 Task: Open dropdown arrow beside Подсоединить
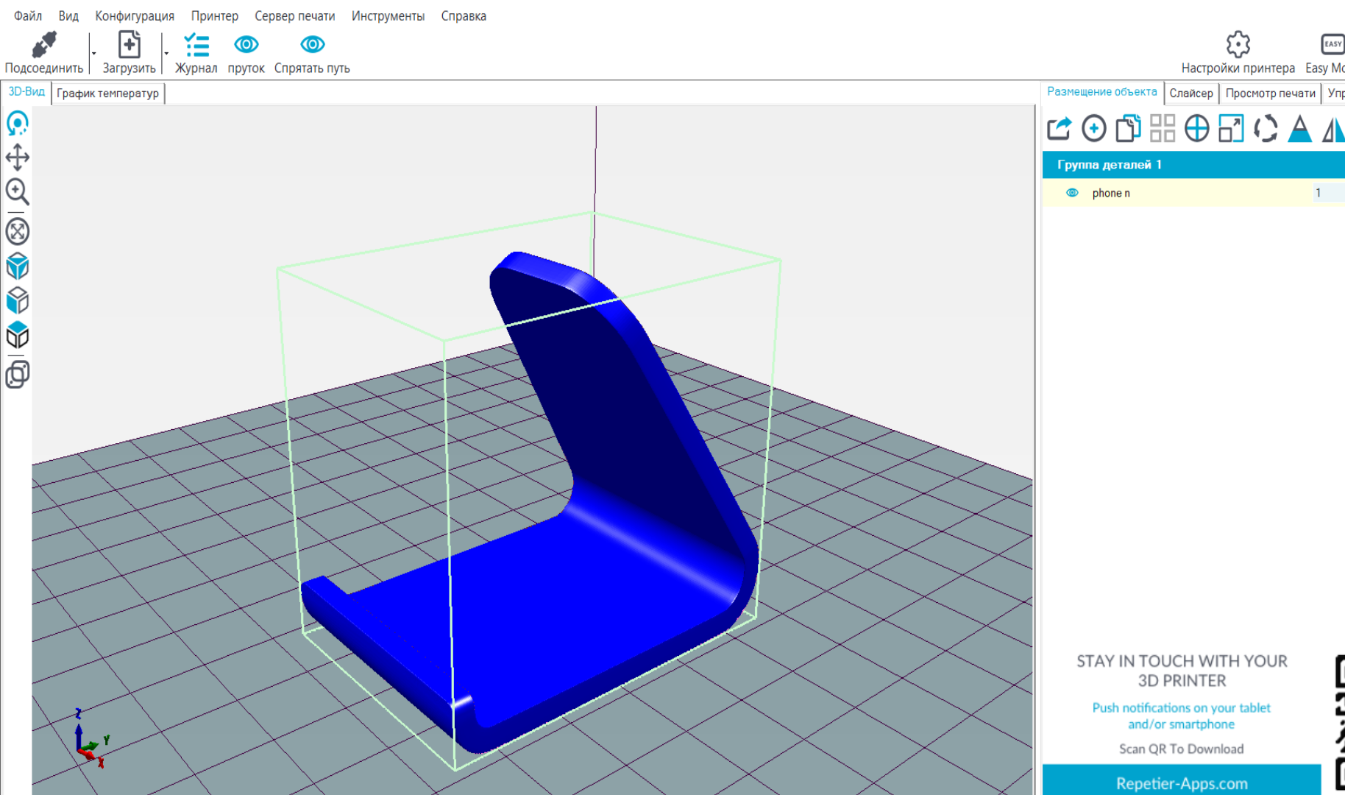point(94,54)
